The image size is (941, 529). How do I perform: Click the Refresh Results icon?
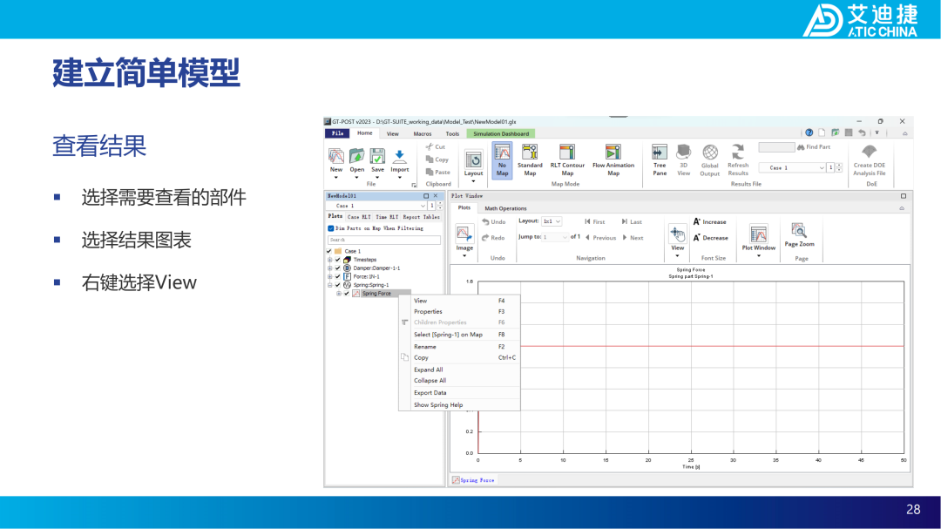point(738,152)
